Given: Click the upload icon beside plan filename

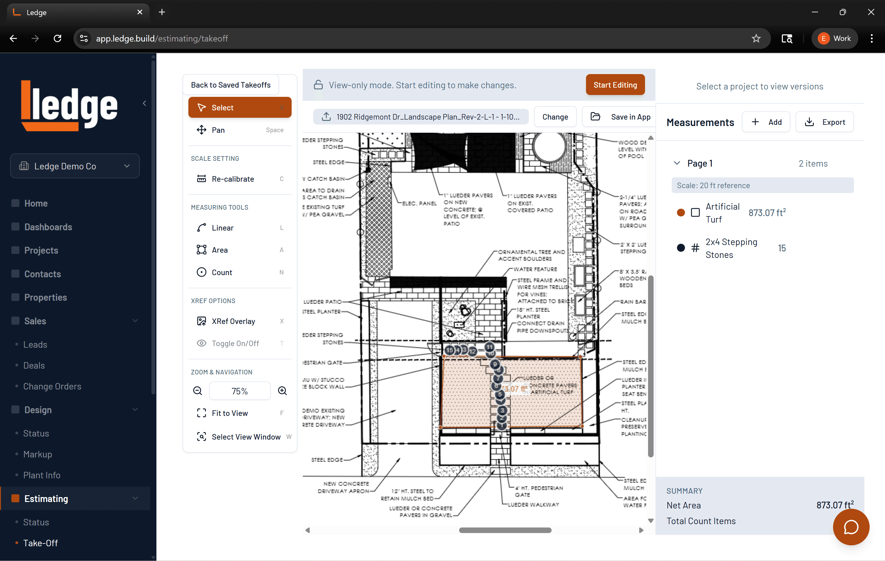Looking at the screenshot, I should click(326, 117).
